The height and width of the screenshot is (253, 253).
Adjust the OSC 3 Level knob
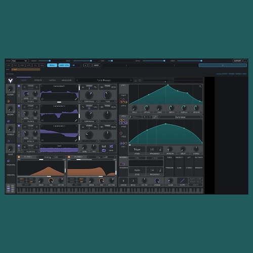coord(26,134)
